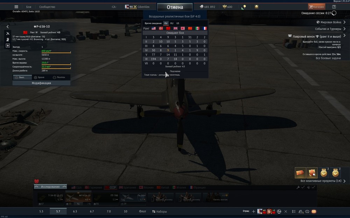The image size is (350, 218).
Task: Open the order coupon item with ribbon
Action: (312, 173)
